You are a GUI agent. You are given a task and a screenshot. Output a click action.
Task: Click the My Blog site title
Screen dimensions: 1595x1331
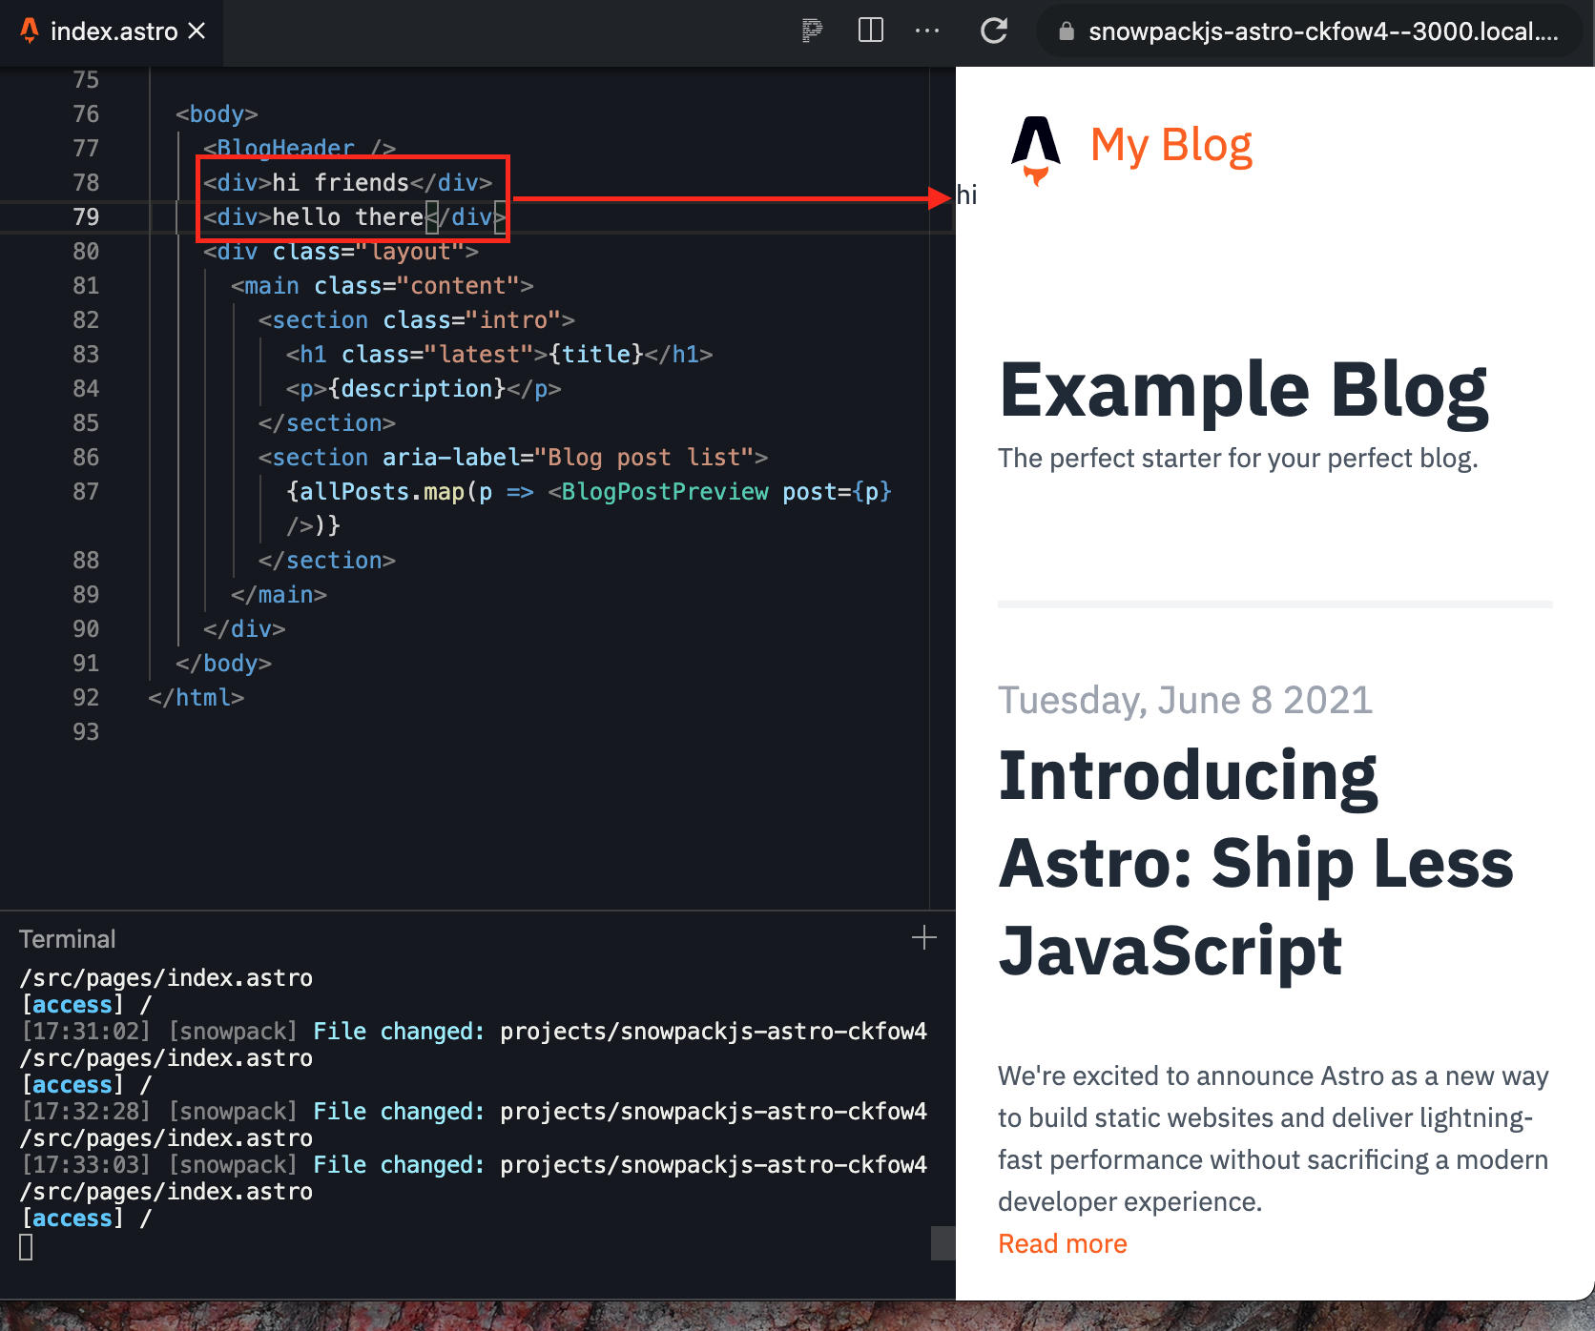(1171, 145)
